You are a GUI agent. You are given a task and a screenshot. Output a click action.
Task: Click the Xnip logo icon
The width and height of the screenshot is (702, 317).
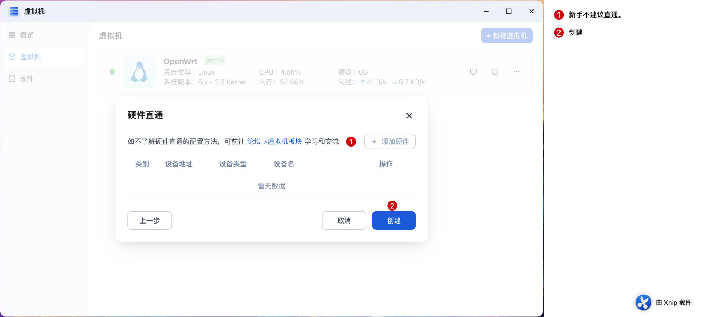[x=643, y=302]
